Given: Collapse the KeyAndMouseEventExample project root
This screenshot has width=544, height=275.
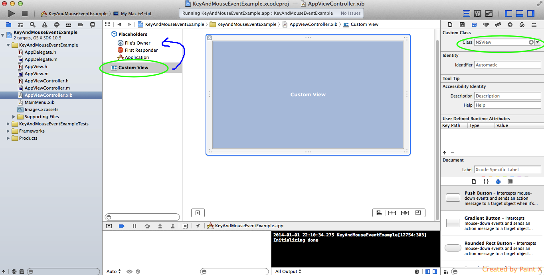Looking at the screenshot, I should [x=3, y=35].
